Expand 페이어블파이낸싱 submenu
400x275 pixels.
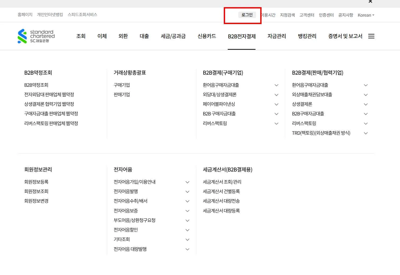276,104
